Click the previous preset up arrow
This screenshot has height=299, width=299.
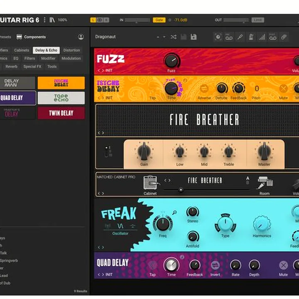point(158,37)
